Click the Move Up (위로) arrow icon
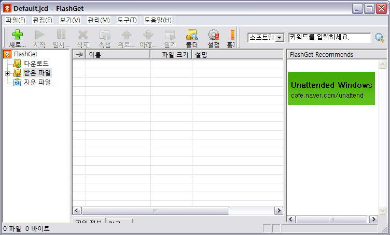Screen dimensions: 390x235 tap(127, 35)
